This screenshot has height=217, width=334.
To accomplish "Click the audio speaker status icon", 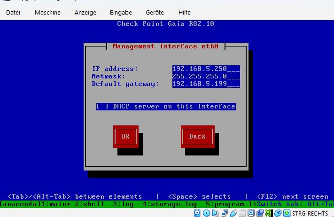I will 216,213.
